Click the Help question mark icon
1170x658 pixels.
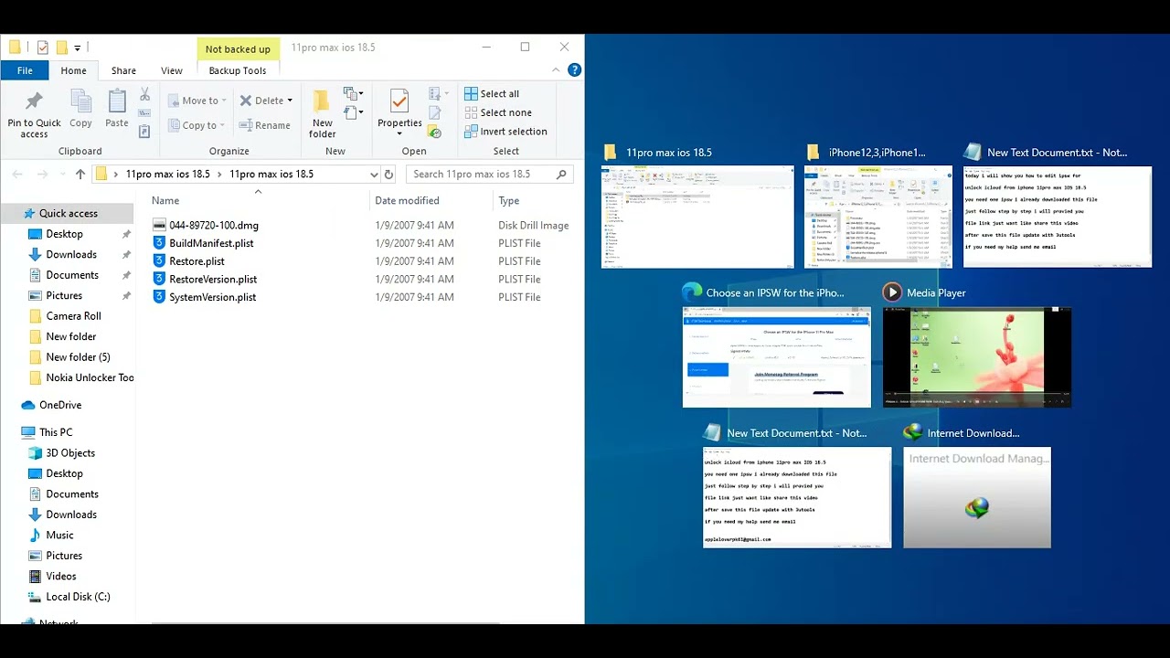tap(574, 70)
